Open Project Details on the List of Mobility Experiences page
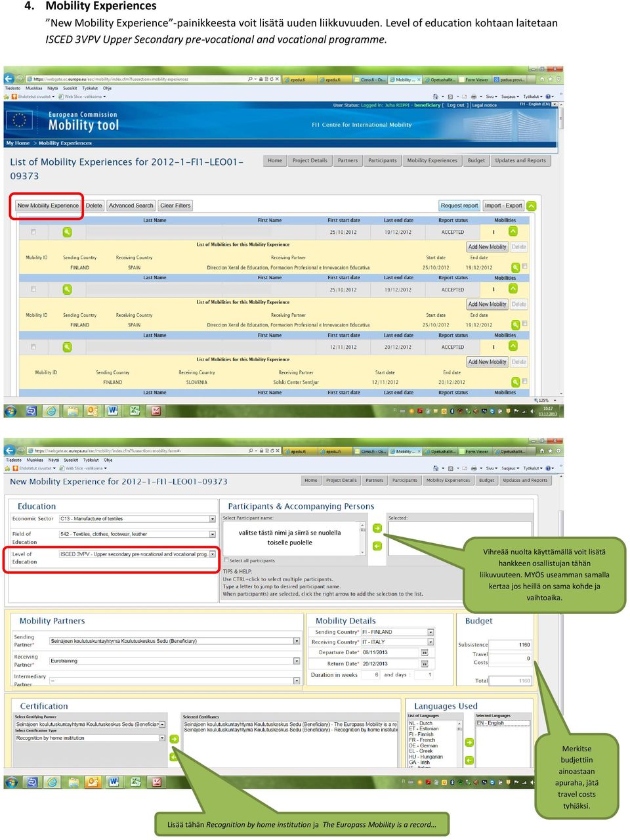Viewport: 630px width, 840px height. 310,161
